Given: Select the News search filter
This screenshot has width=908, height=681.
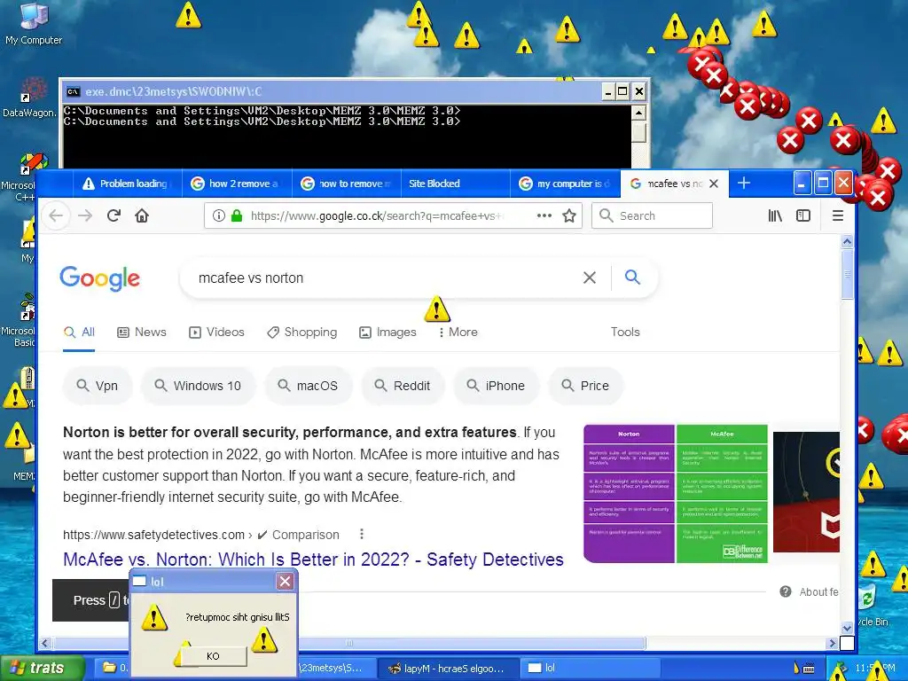Looking at the screenshot, I should coord(142,333).
